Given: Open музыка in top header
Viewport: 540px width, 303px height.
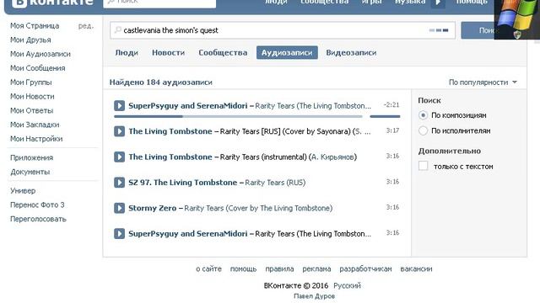Looking at the screenshot, I should (x=410, y=2).
